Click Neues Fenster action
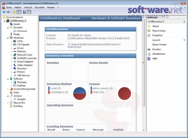The width and height of the screenshot is (188, 138). 160,45
